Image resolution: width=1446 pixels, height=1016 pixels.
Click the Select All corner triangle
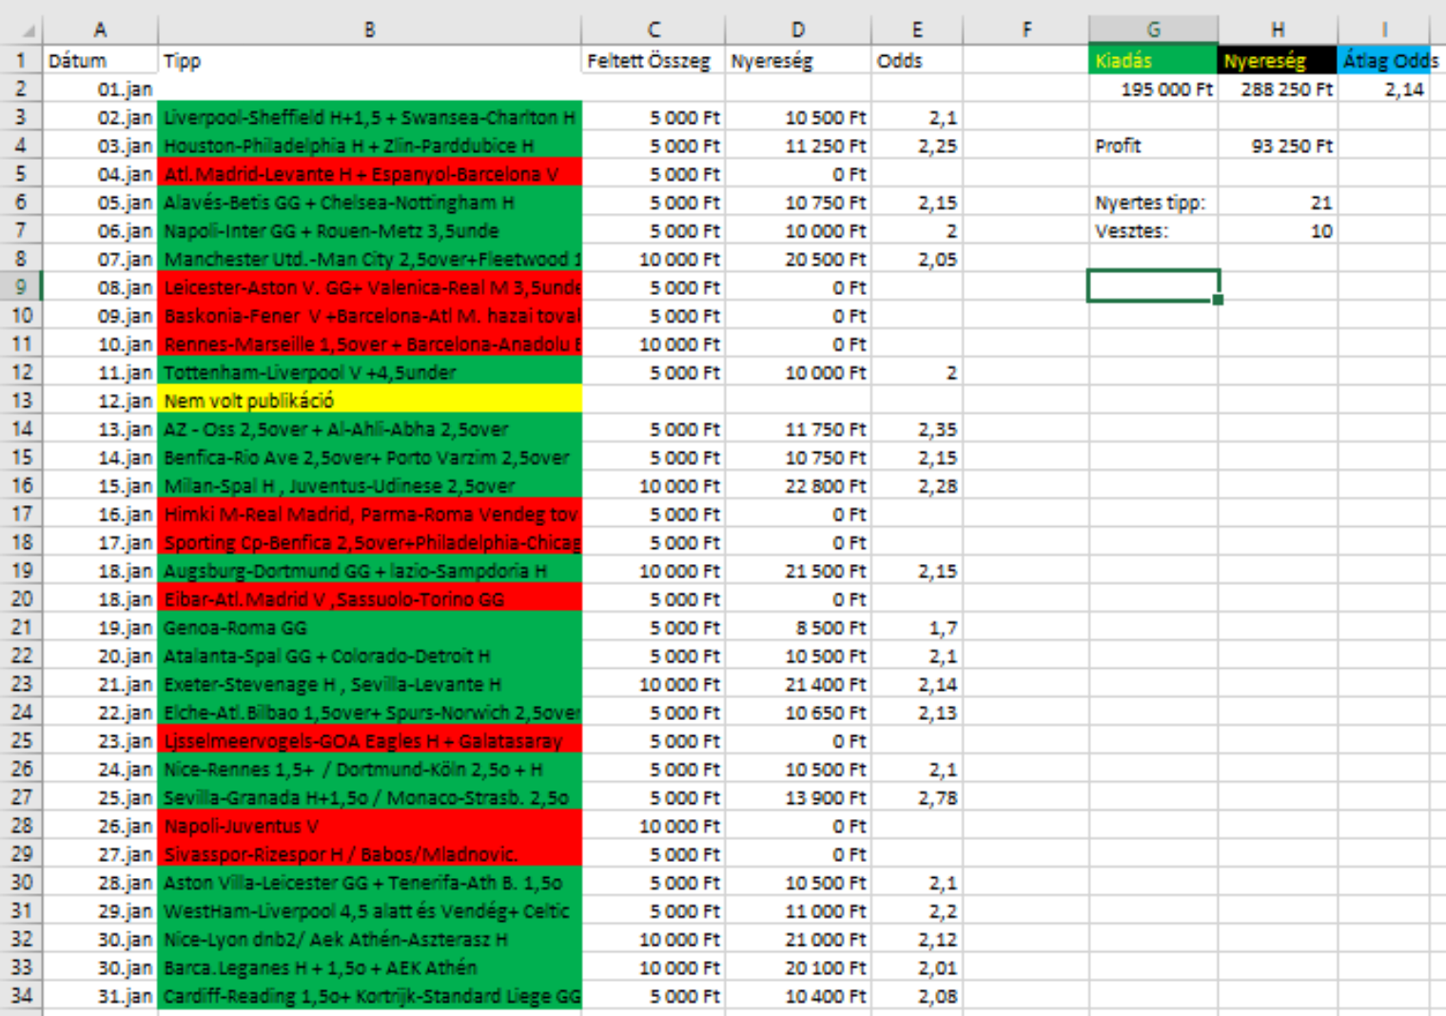tap(28, 30)
